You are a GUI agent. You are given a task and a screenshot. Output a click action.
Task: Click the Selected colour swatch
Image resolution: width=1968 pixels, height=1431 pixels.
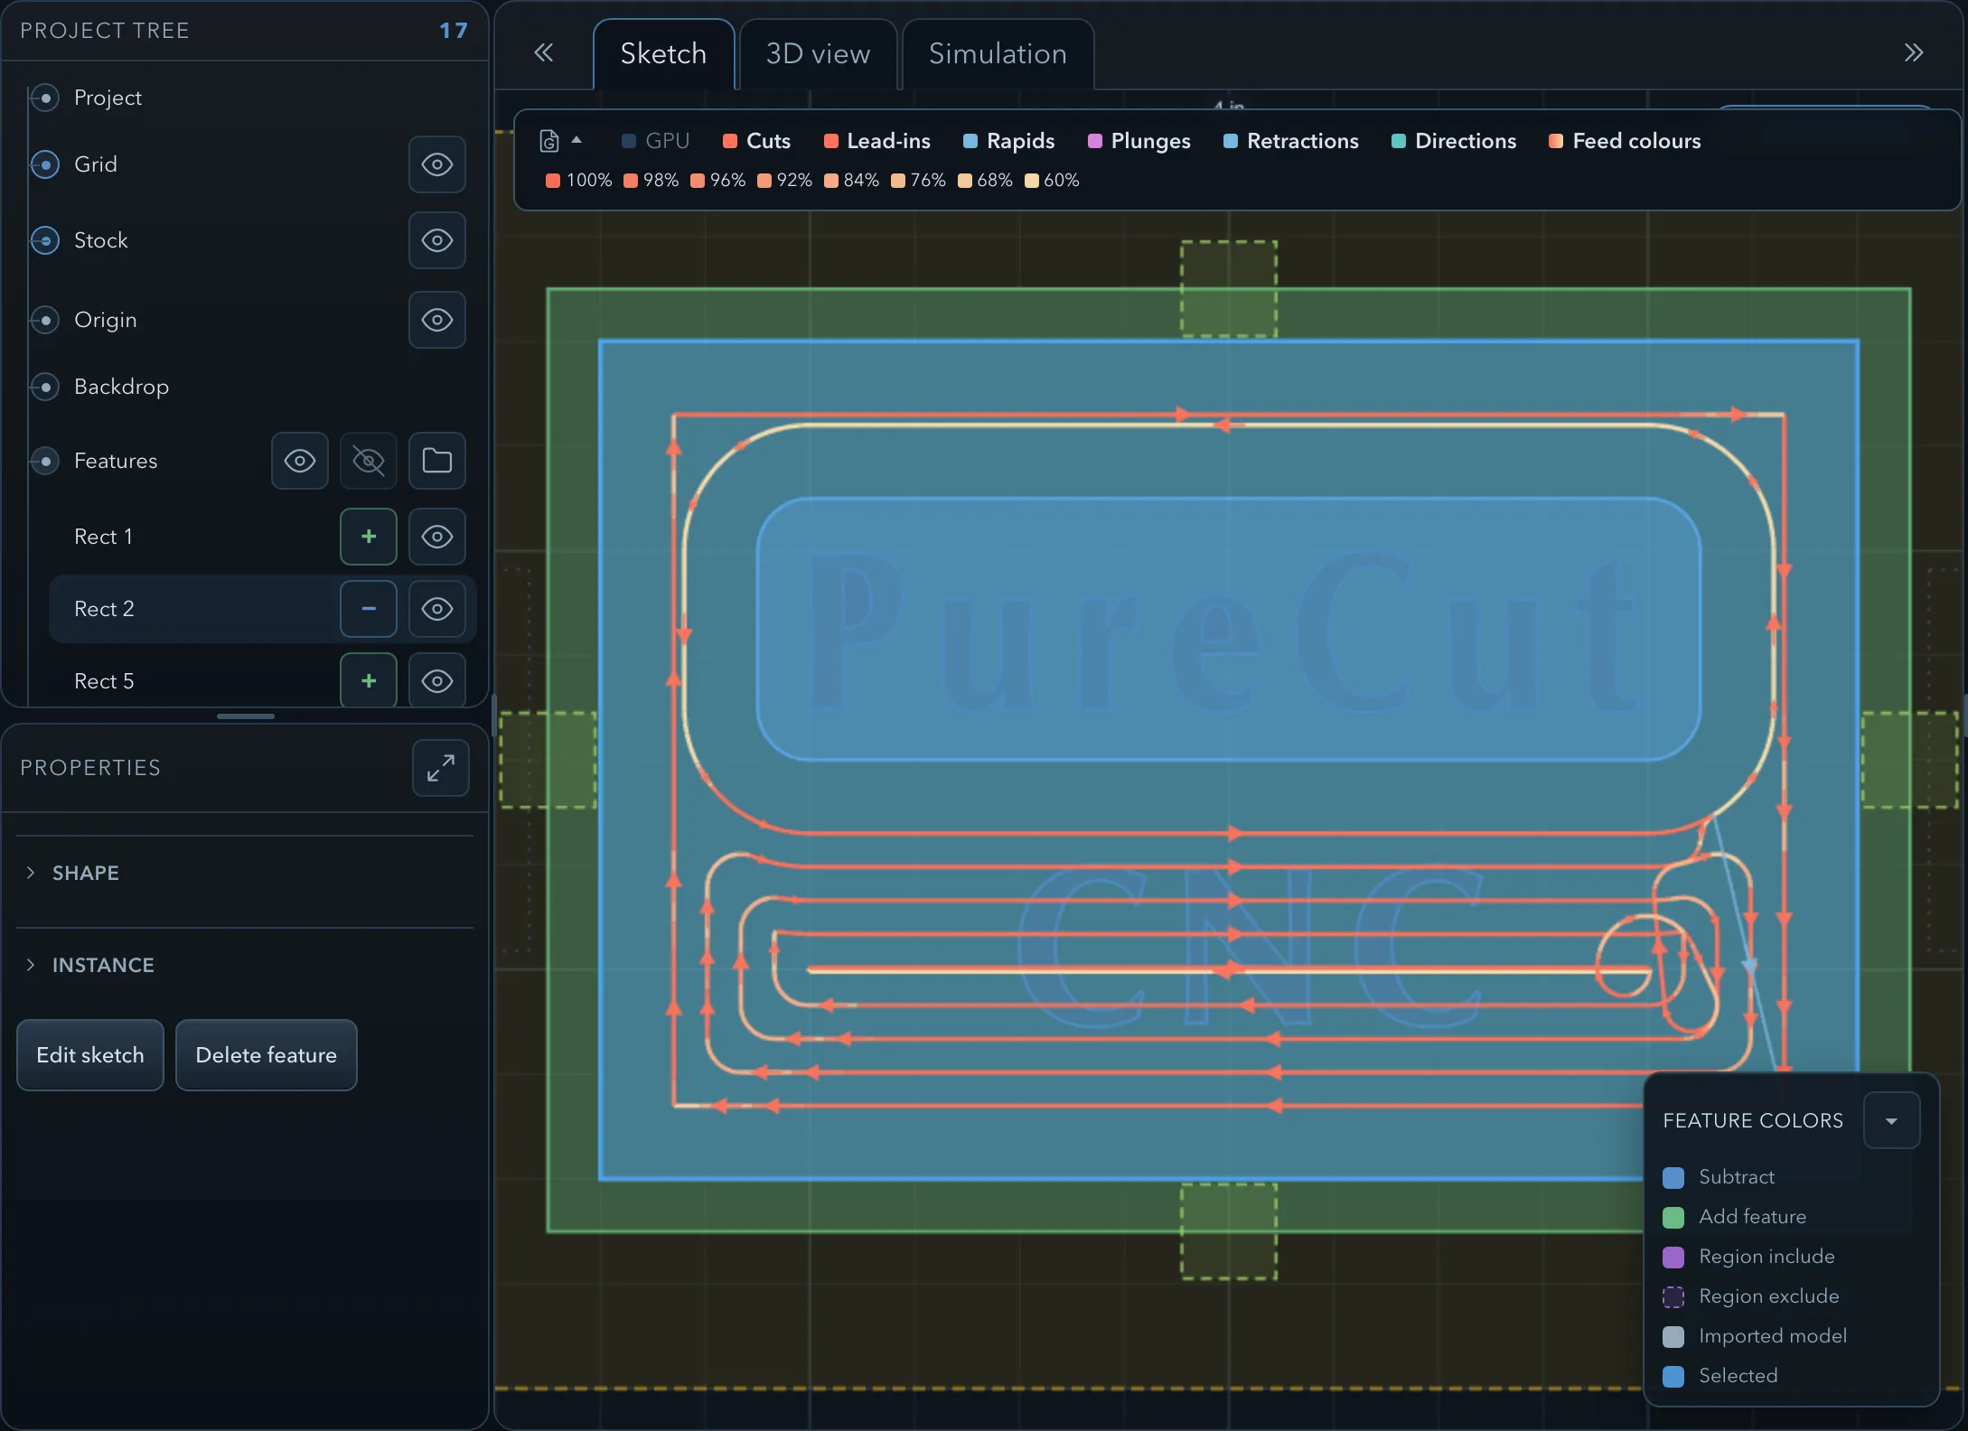pos(1673,1377)
